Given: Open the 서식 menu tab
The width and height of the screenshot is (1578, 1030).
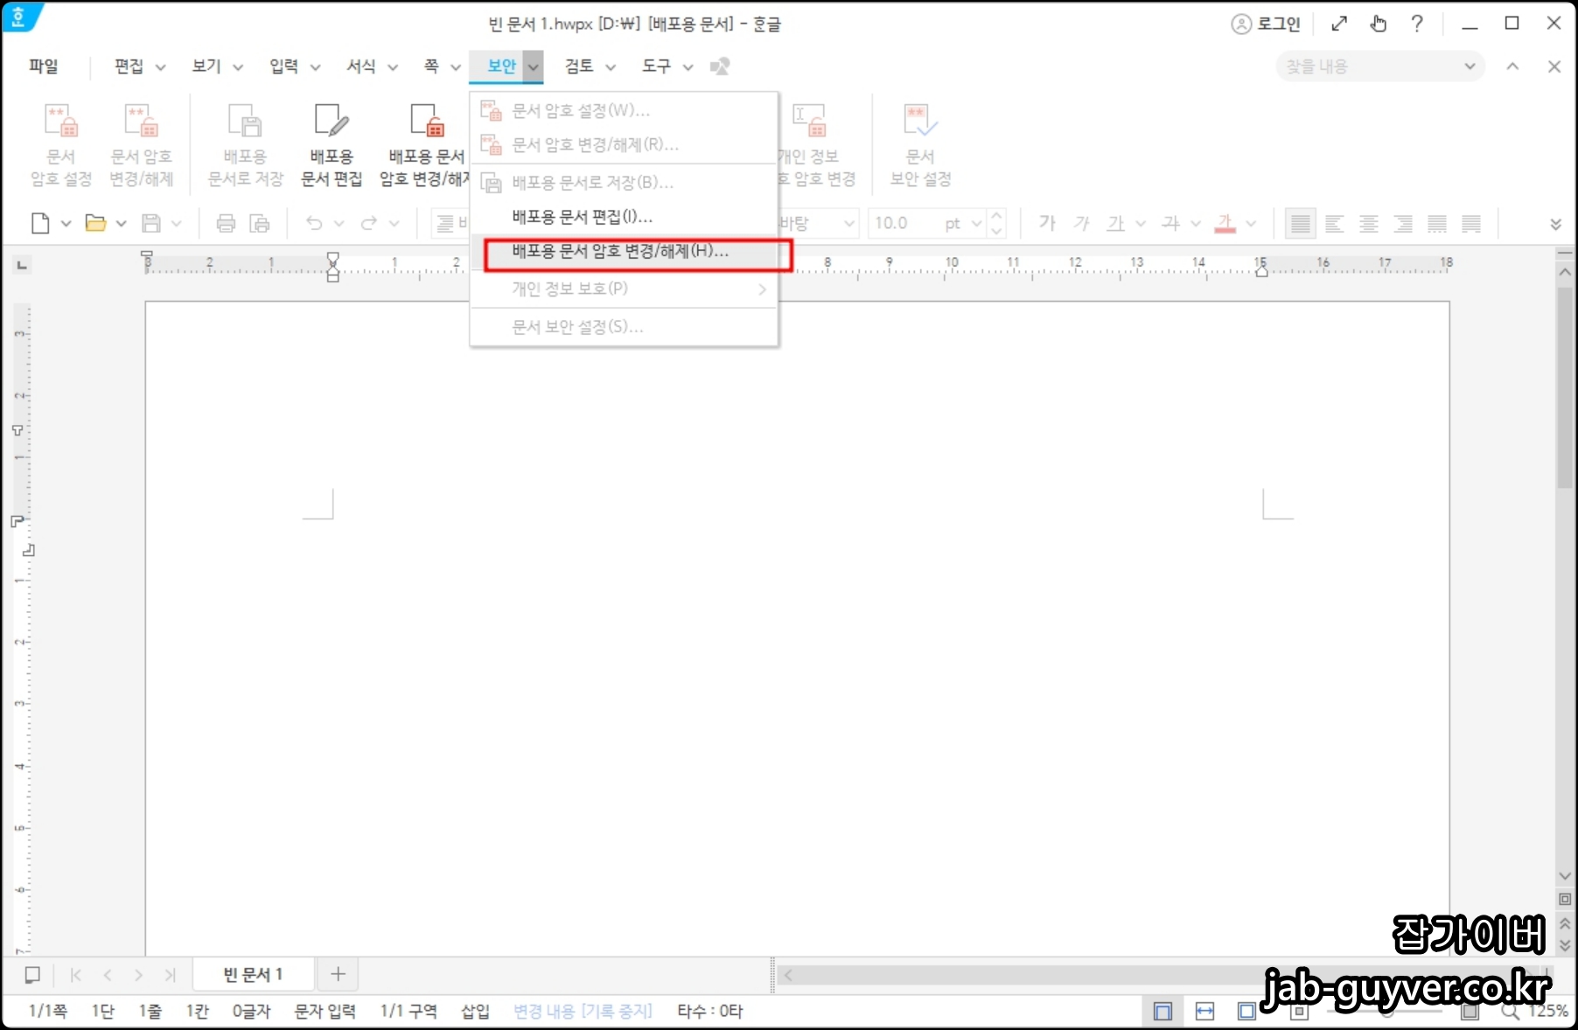Looking at the screenshot, I should point(361,66).
